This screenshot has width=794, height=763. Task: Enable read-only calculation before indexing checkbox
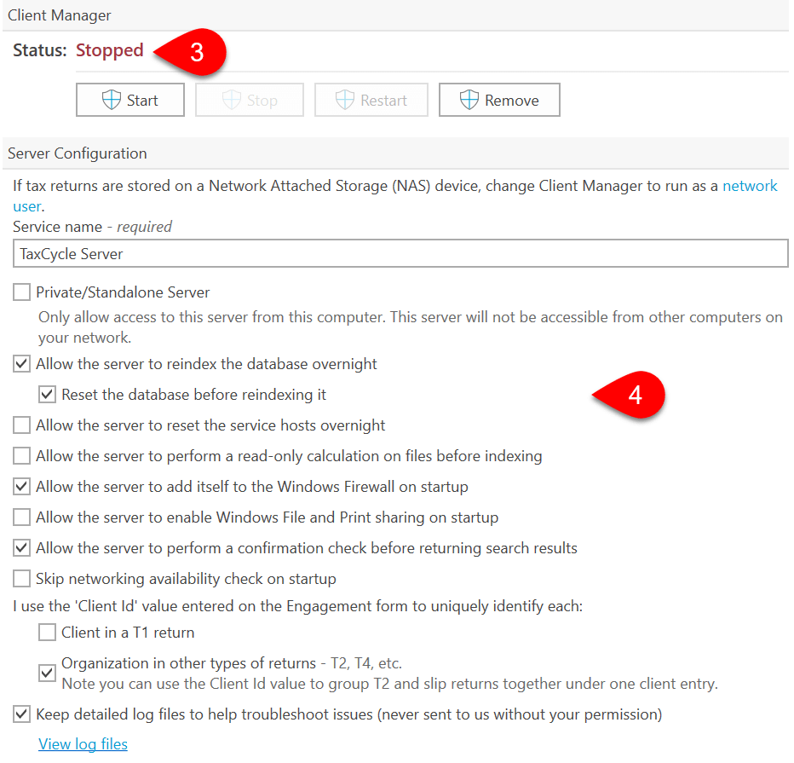pyautogui.click(x=21, y=456)
